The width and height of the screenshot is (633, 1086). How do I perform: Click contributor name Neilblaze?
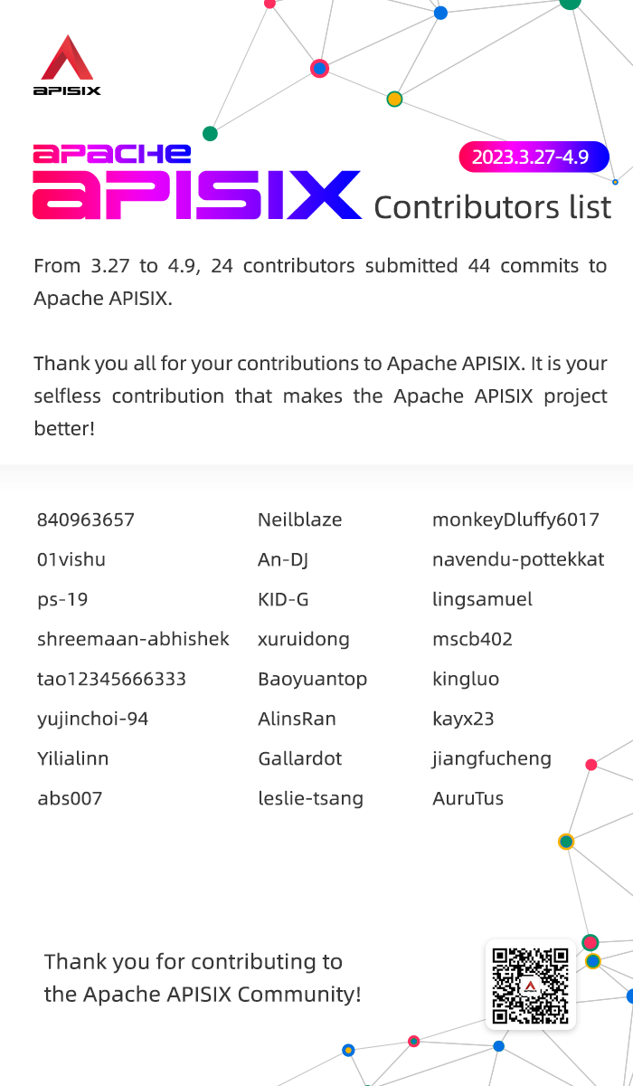(x=300, y=519)
